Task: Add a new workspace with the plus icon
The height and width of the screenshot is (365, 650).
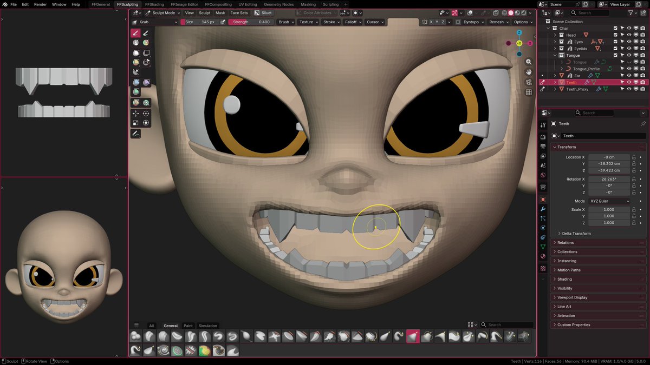Action: pos(346,4)
